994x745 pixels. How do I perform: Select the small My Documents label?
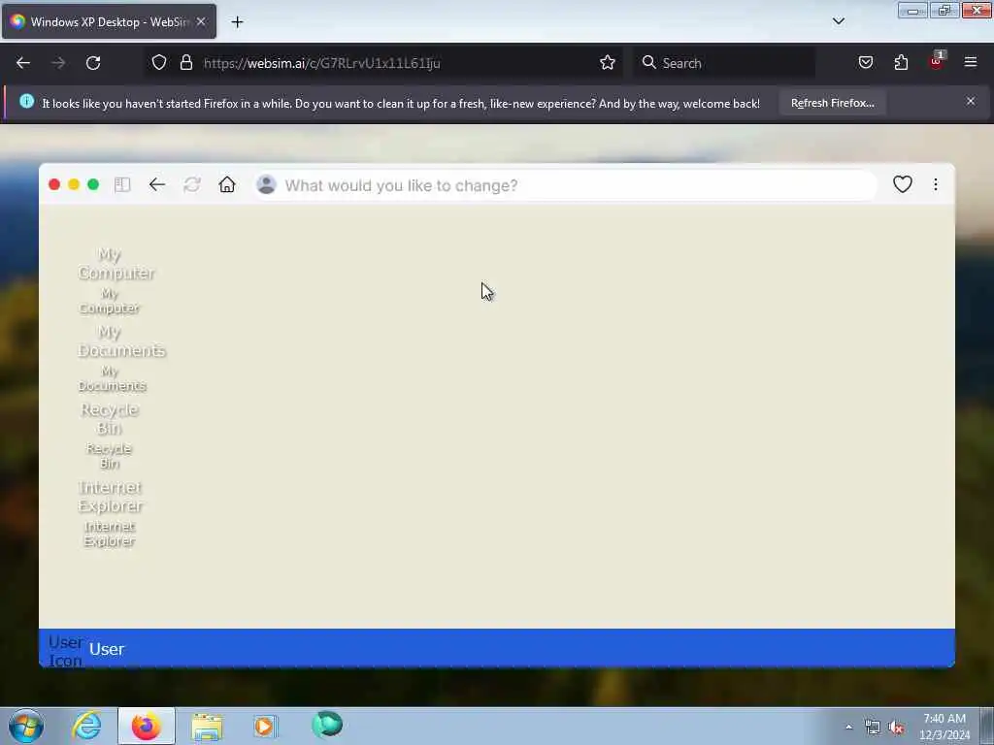click(x=112, y=378)
